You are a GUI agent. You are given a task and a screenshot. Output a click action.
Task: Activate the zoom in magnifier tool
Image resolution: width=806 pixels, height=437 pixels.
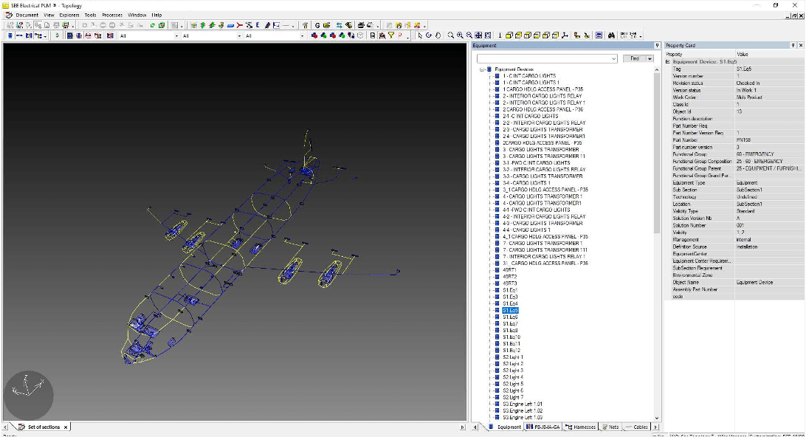tap(460, 35)
